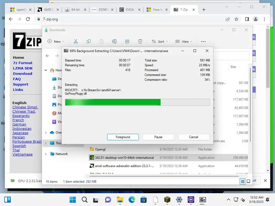This screenshot has height=206, width=275.
Task: Open a new browser tab
Action: (204, 10)
